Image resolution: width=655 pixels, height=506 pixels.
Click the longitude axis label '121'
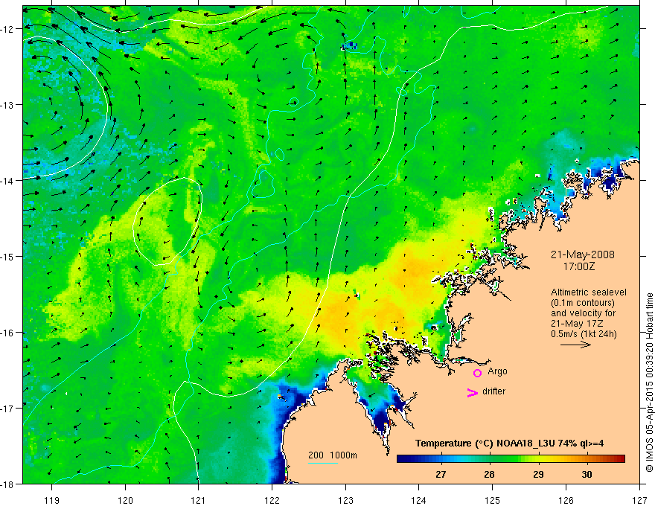(x=199, y=500)
